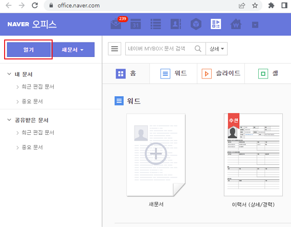Open the Calendar icon in header
This screenshot has width=291, height=227.
[136, 24]
